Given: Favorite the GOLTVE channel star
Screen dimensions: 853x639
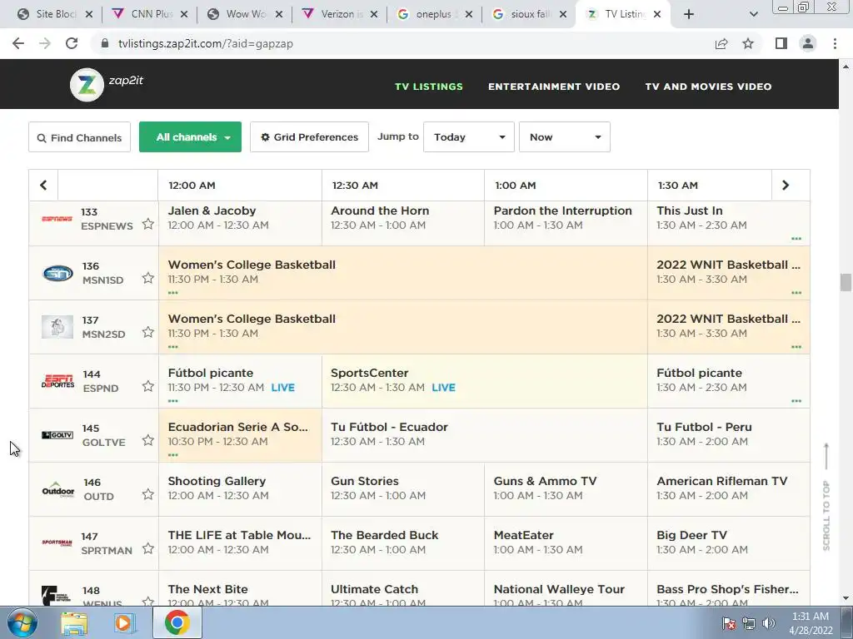Looking at the screenshot, I should [x=148, y=440].
